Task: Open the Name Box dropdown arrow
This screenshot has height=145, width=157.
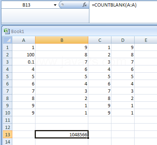Action: tap(55, 5)
